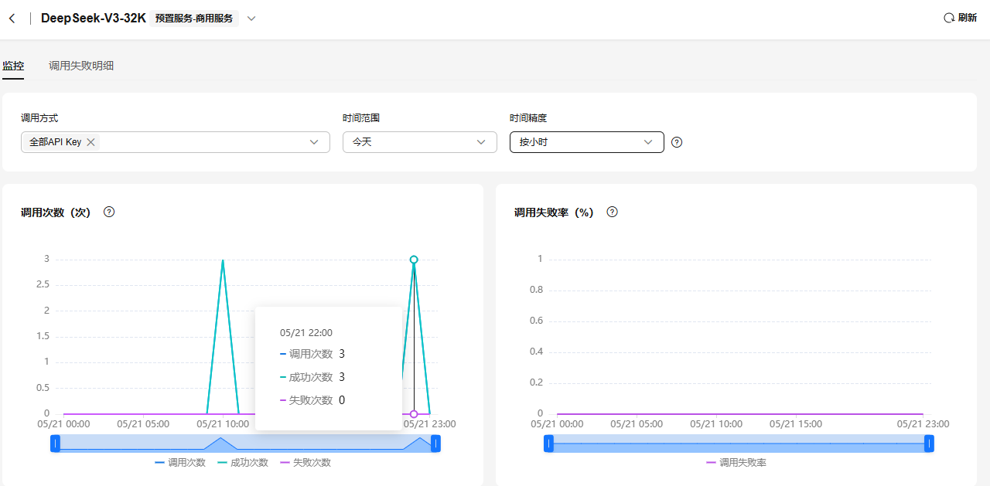The width and height of the screenshot is (990, 486).
Task: Click the help icon beside 时间精度
Action: (677, 142)
